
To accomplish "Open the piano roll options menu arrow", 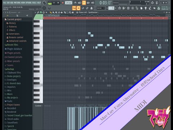I will (35, 12).
